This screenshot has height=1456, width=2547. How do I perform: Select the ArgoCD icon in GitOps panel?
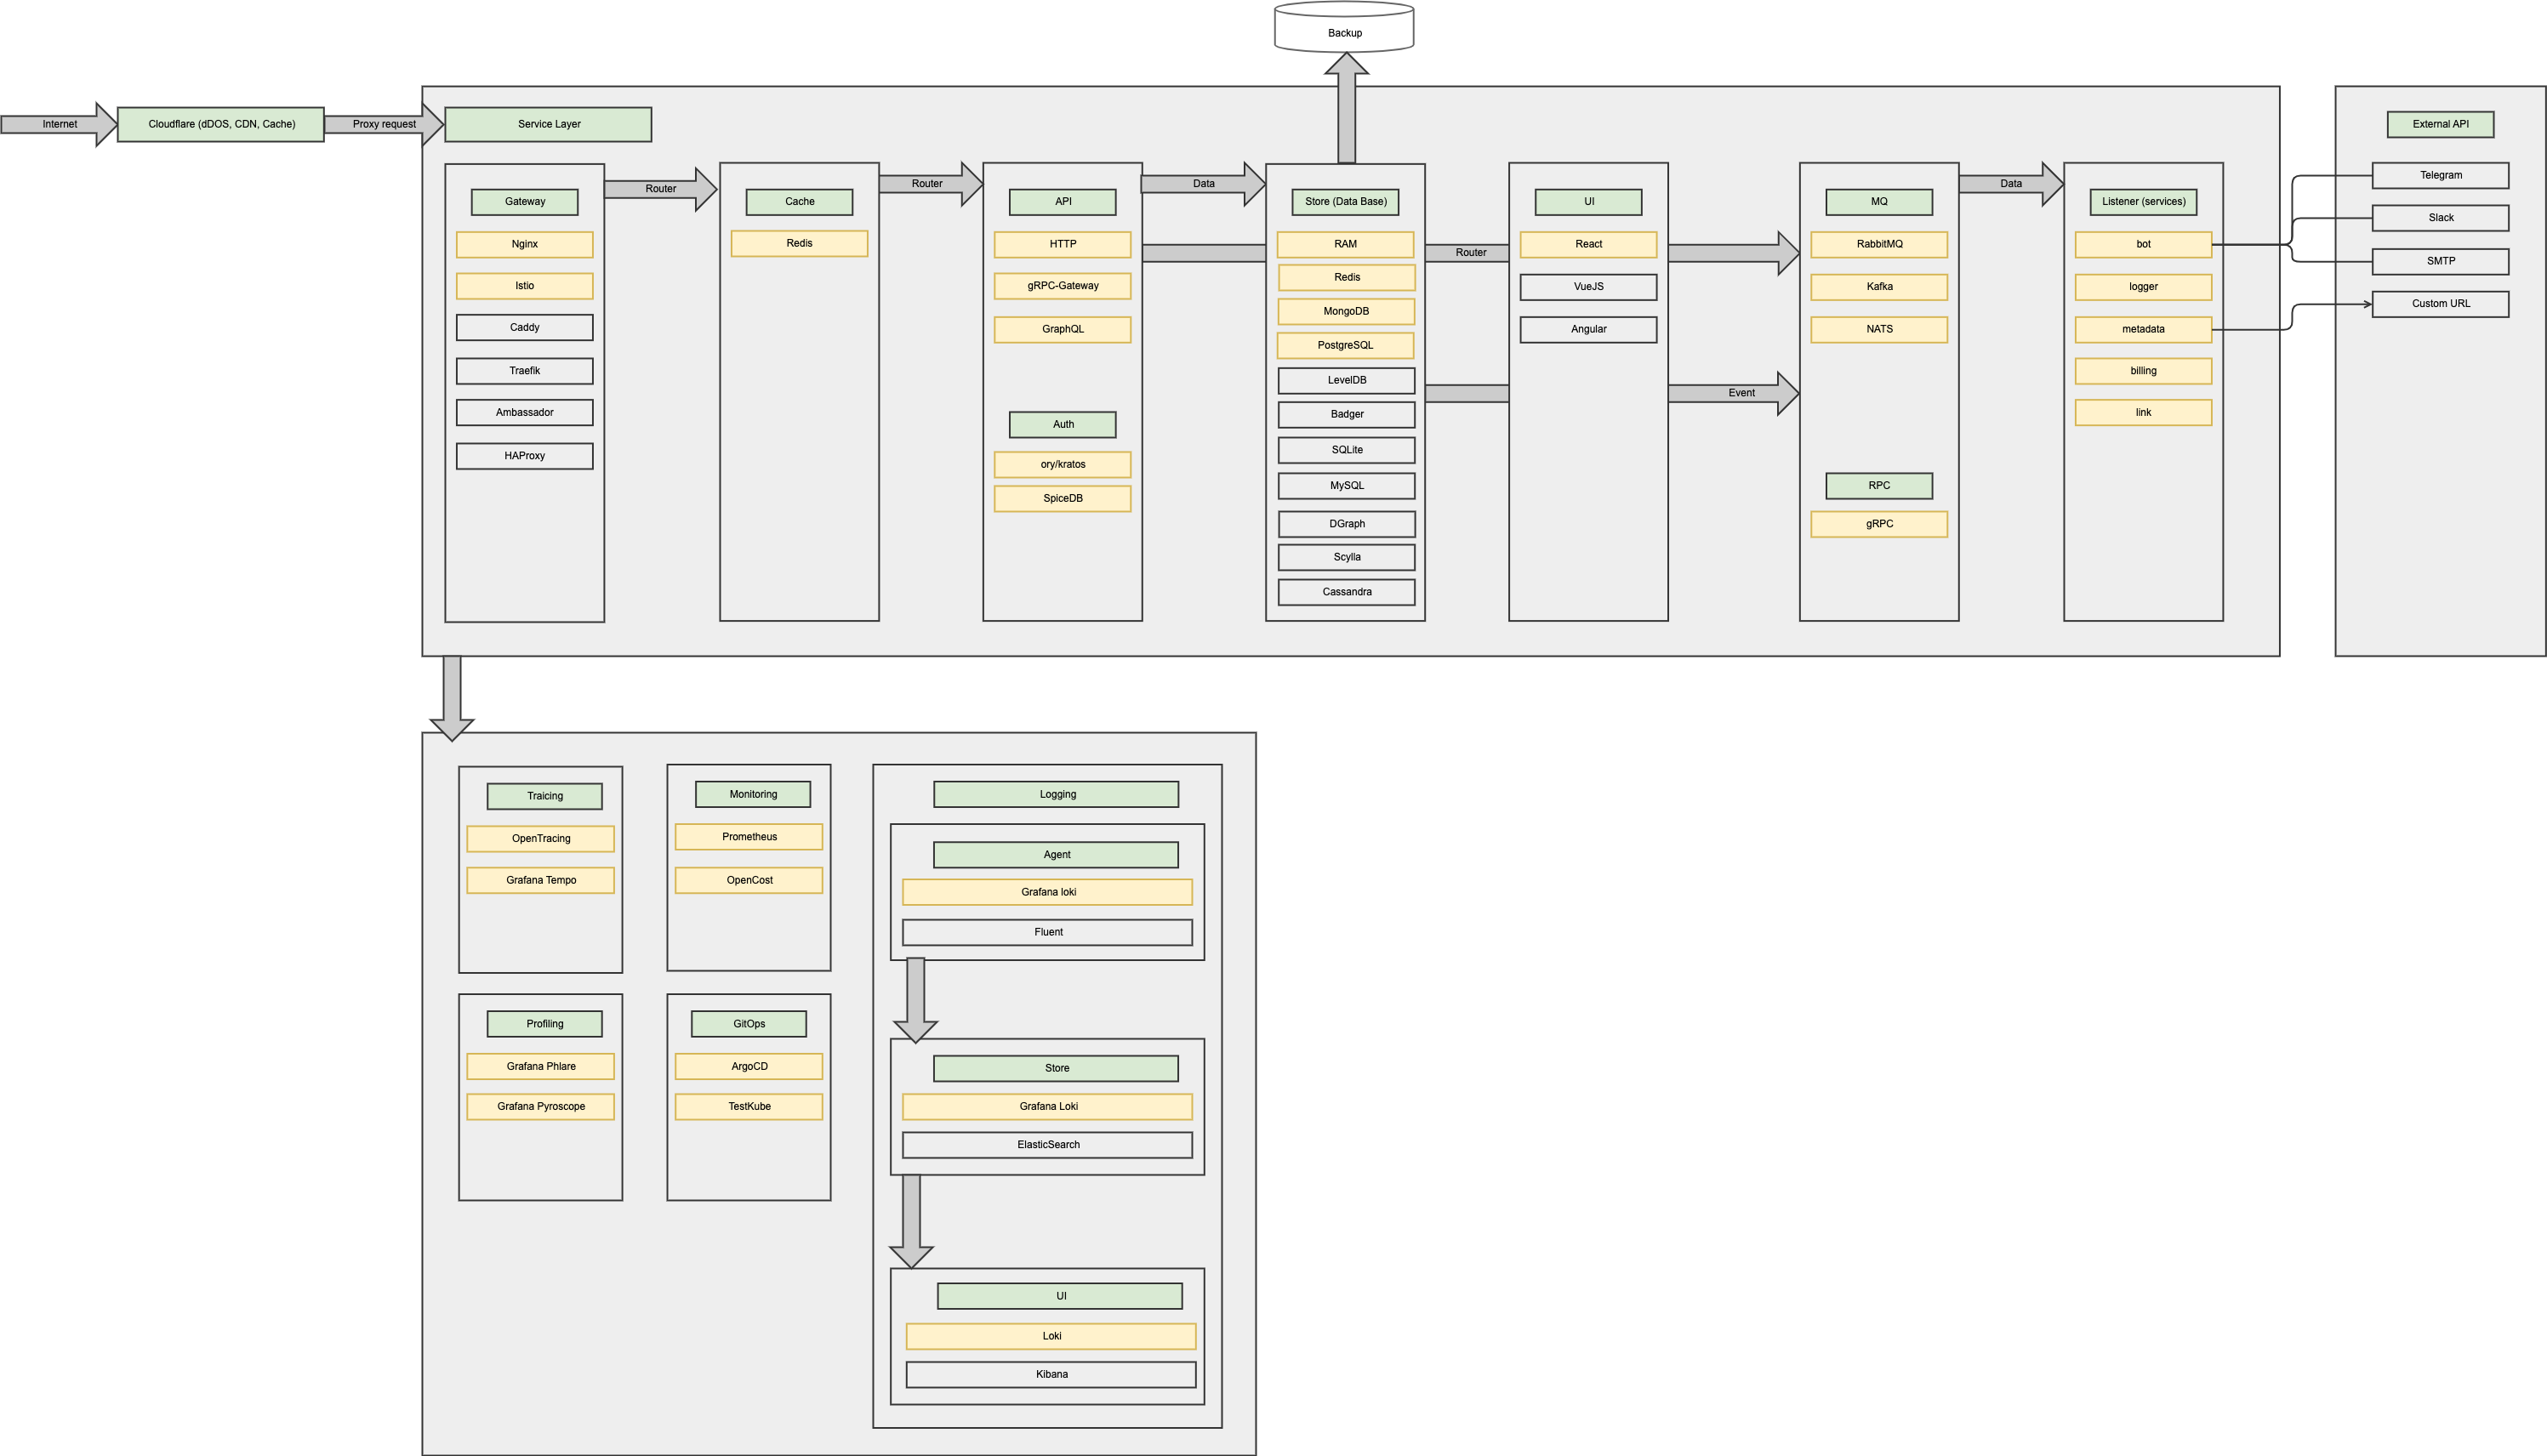[x=749, y=1068]
